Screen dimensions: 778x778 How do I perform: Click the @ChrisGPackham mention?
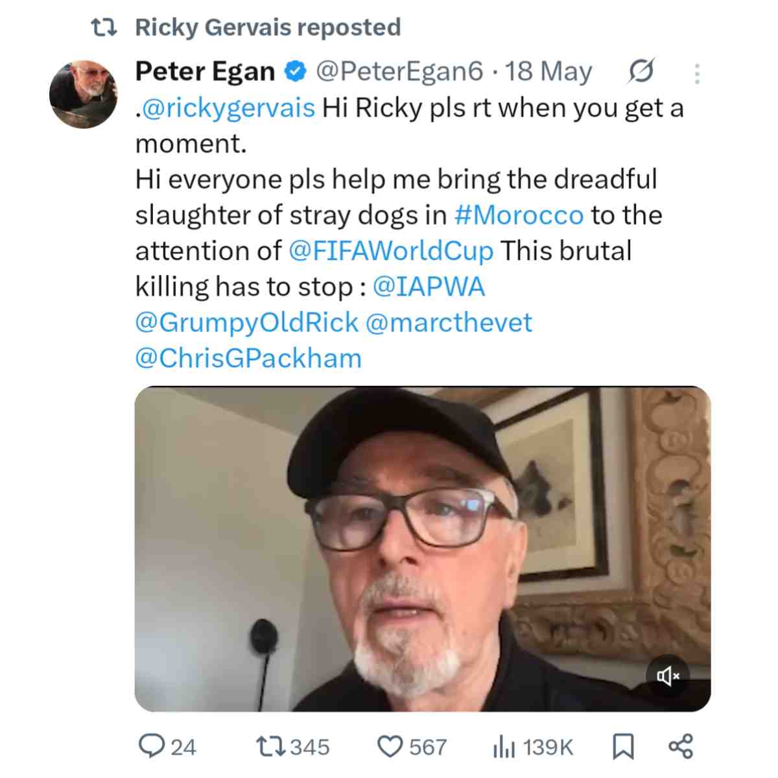tap(248, 358)
